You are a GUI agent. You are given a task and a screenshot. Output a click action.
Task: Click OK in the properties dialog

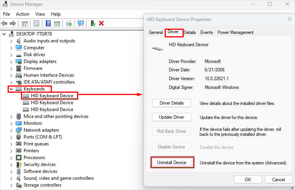pos(248,179)
